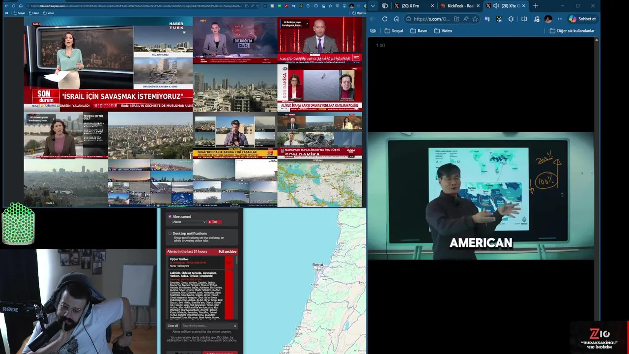The width and height of the screenshot is (629, 354).
Task: Click home icon in left browser window
Action: tap(20, 6)
